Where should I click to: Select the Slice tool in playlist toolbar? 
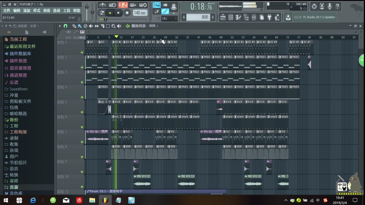click(x=102, y=26)
